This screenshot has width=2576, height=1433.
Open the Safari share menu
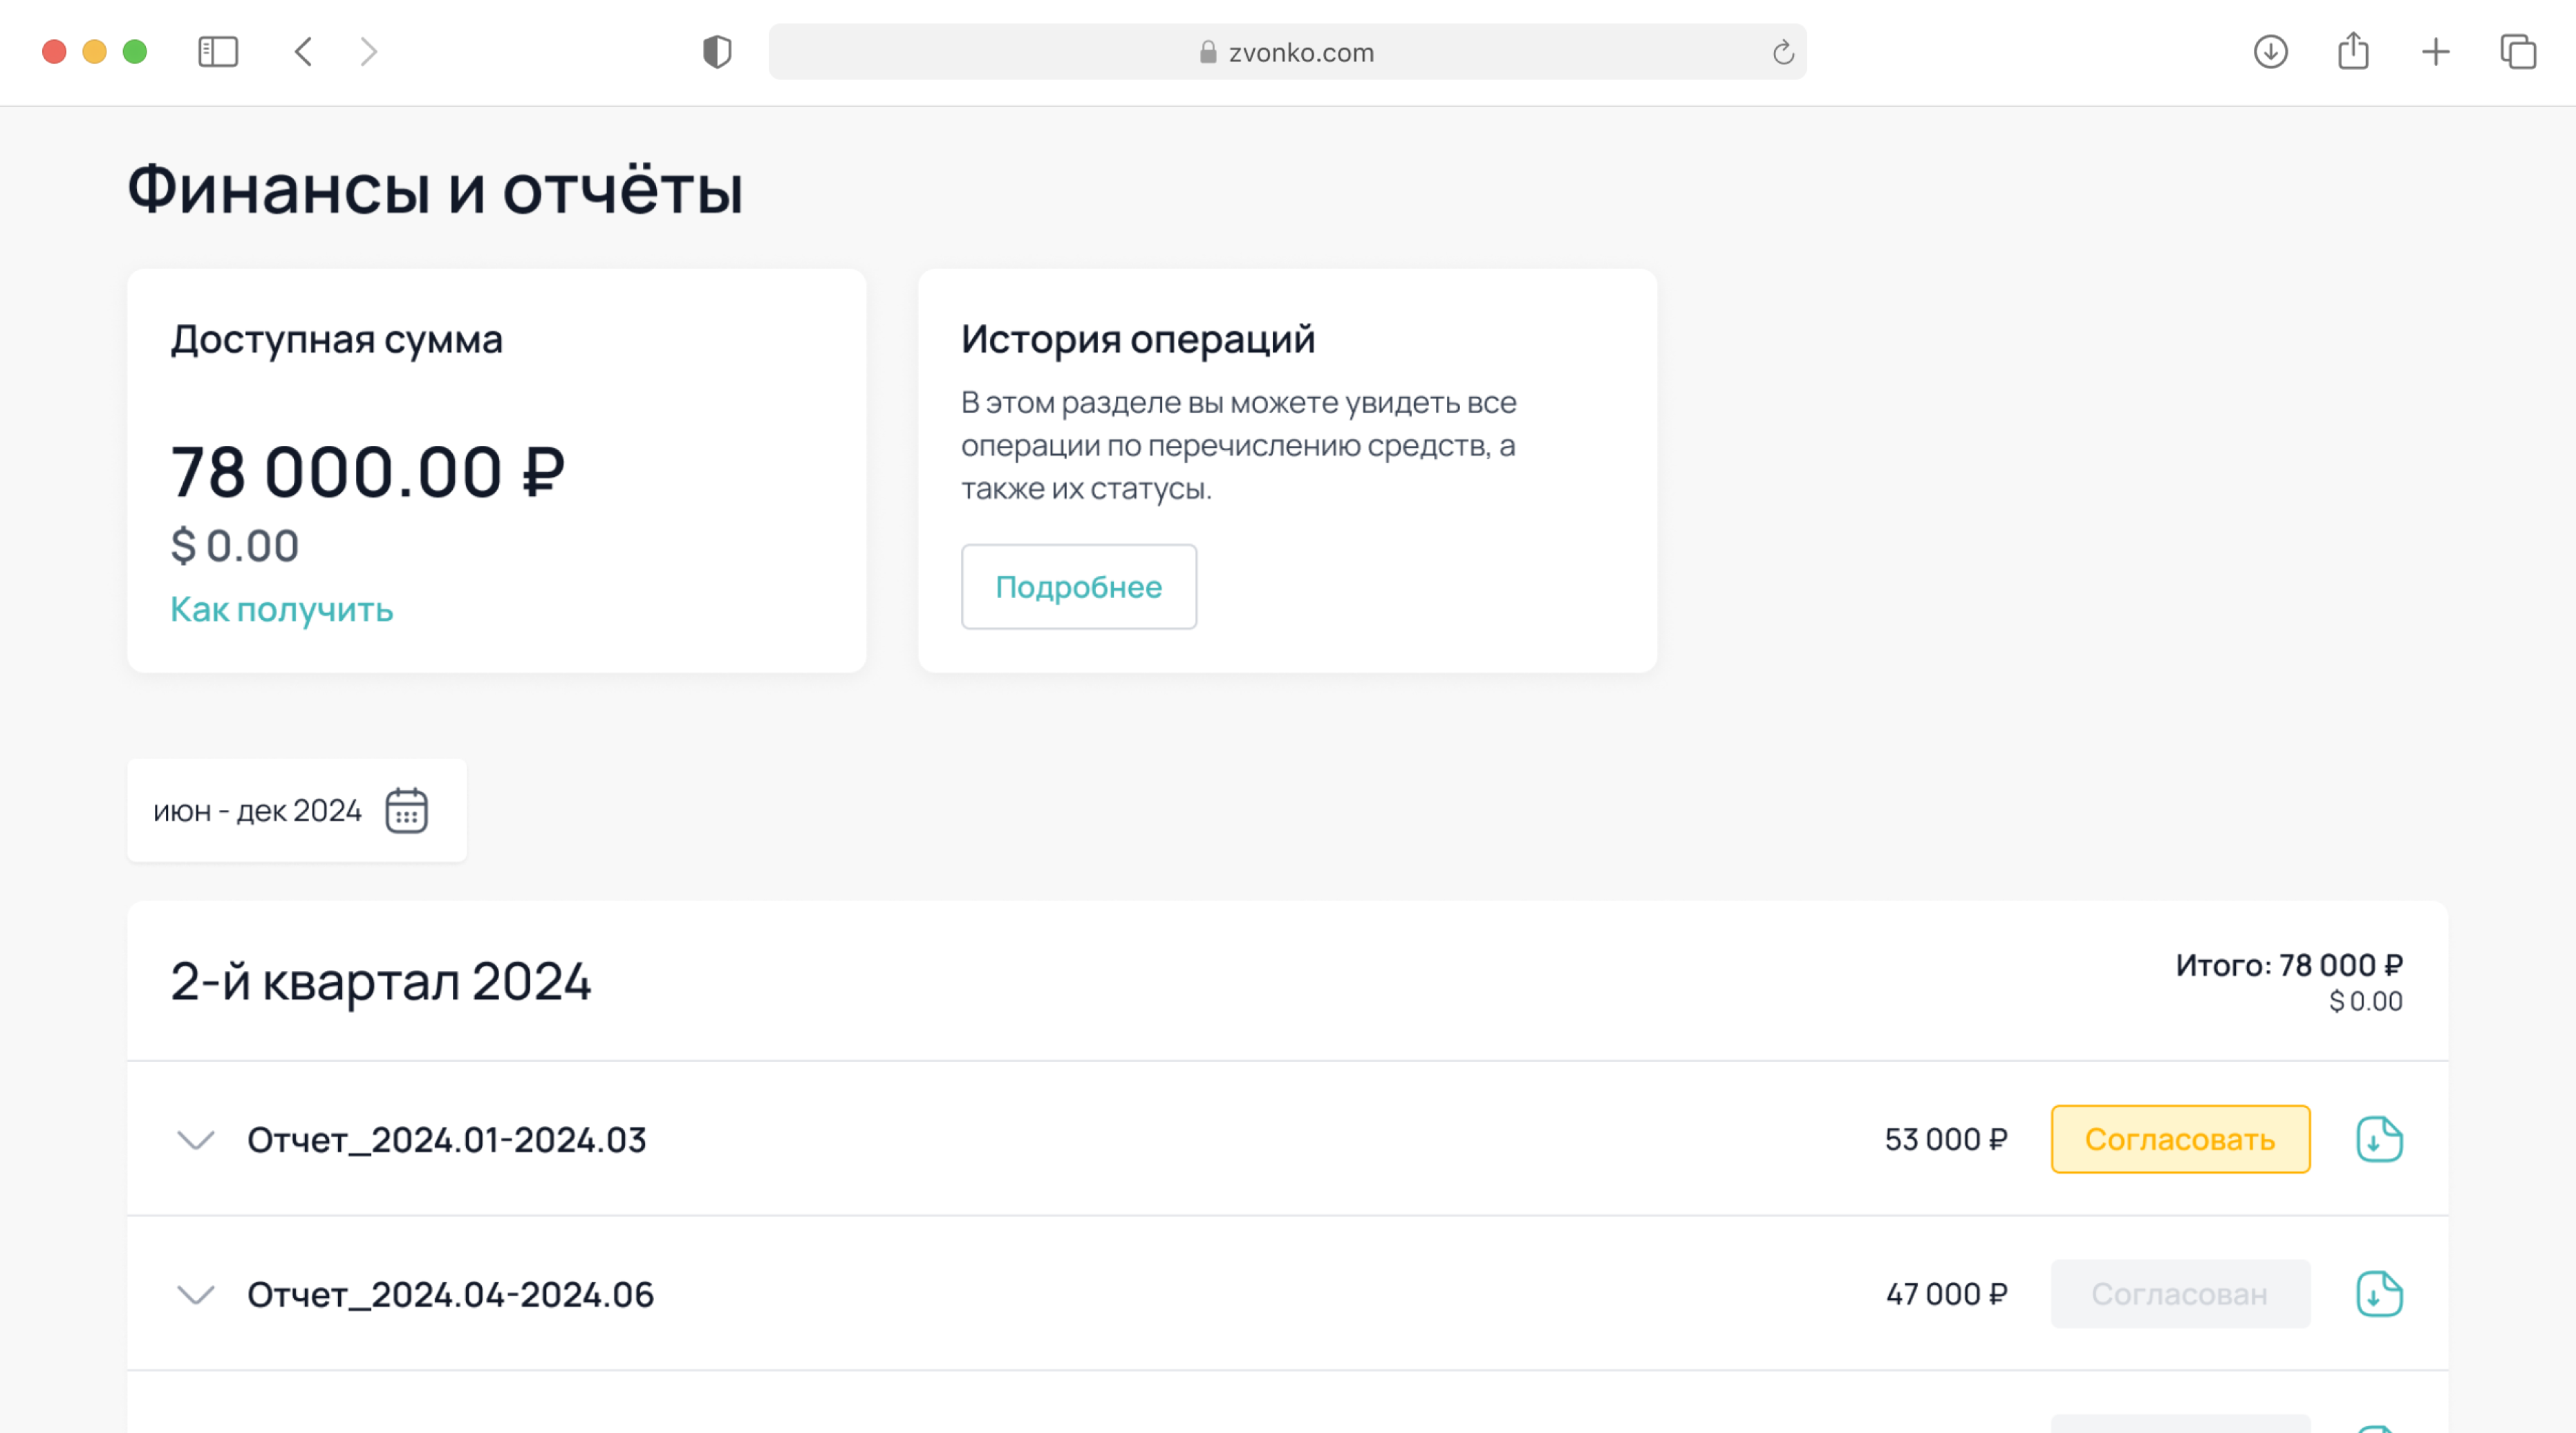click(x=2353, y=52)
